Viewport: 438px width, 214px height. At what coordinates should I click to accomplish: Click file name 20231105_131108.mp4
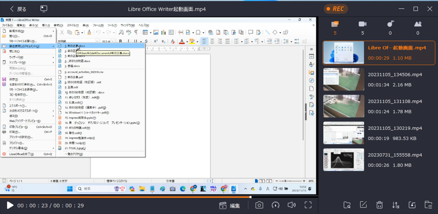(x=395, y=101)
